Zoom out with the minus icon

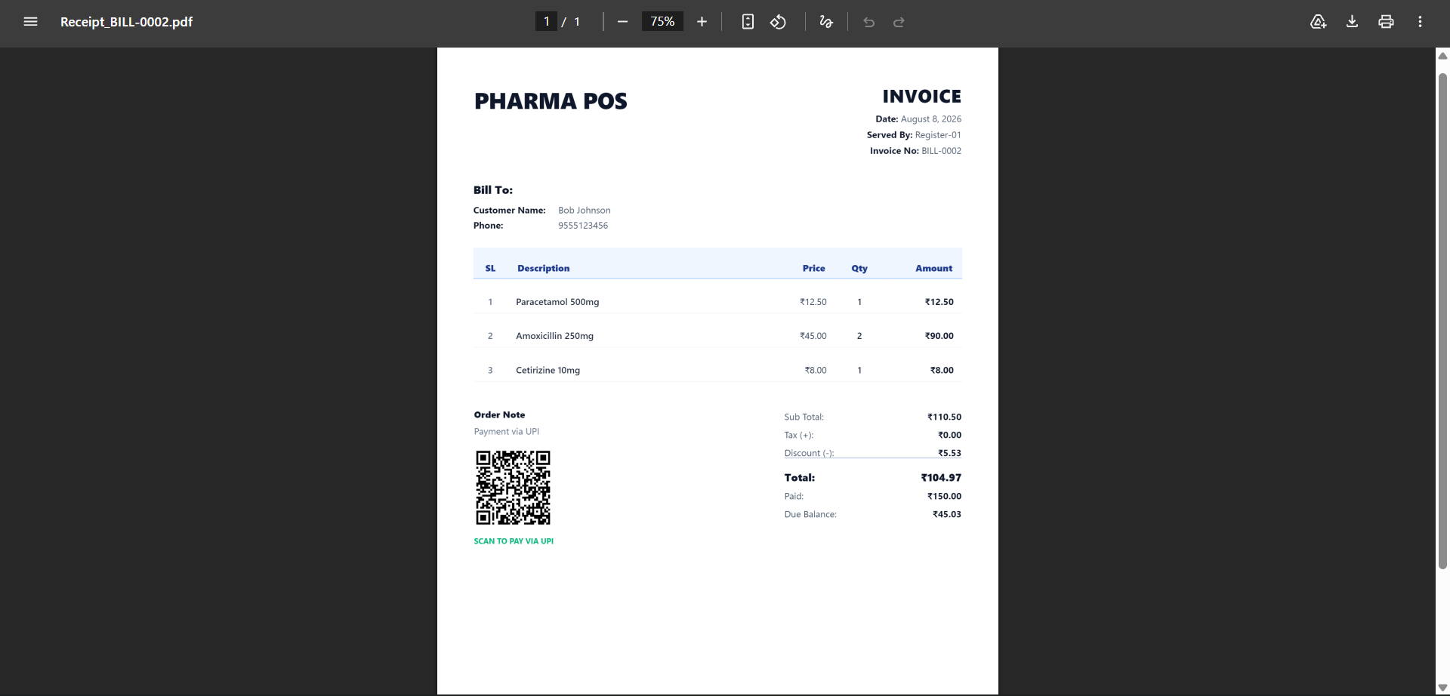coord(622,22)
